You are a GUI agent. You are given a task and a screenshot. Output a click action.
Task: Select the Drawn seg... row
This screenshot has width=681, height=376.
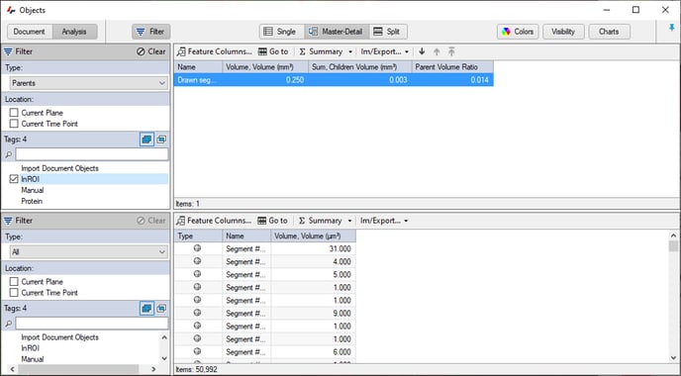(x=334, y=80)
